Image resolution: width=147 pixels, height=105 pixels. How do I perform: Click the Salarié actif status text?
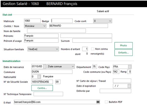[103, 11]
